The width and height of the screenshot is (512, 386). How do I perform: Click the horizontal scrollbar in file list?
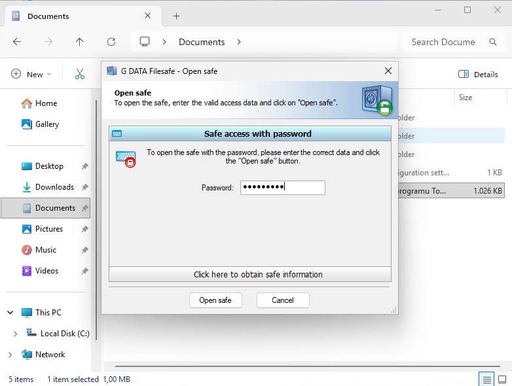click(x=308, y=366)
